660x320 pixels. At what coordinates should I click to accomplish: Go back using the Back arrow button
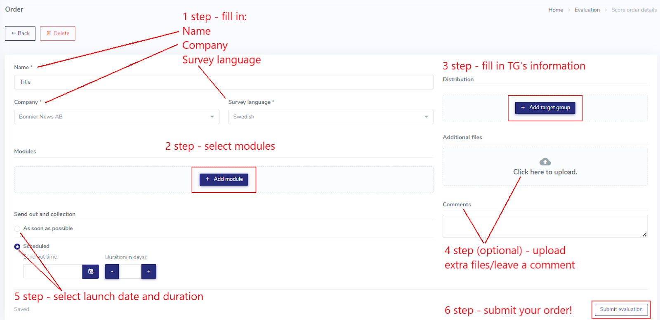point(20,33)
